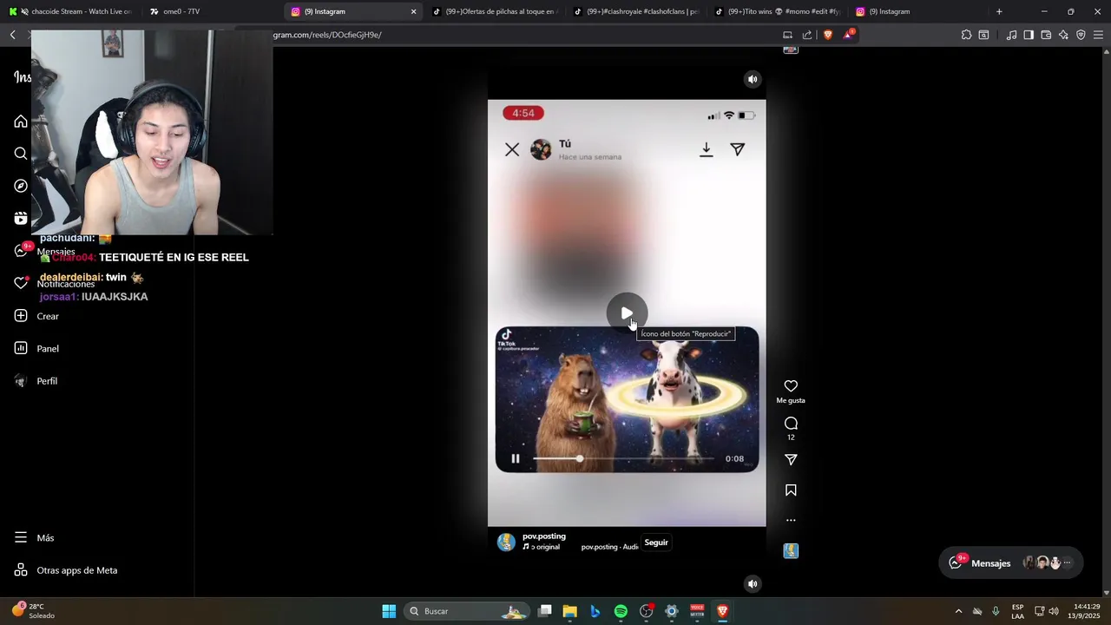
Task: Show hidden system tray icons
Action: click(x=958, y=611)
